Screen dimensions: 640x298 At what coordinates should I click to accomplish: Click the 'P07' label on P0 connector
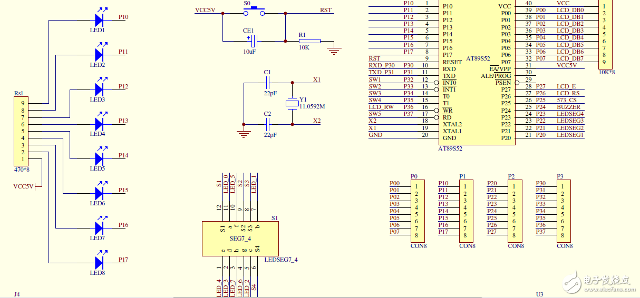point(395,232)
